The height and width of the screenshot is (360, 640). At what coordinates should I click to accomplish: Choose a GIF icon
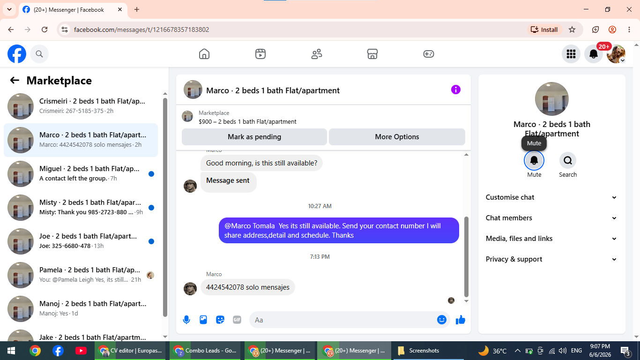237,320
